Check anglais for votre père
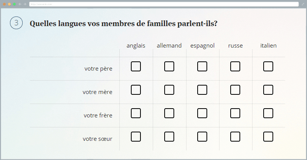 click(136, 66)
